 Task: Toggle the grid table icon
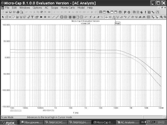(65, 17)
